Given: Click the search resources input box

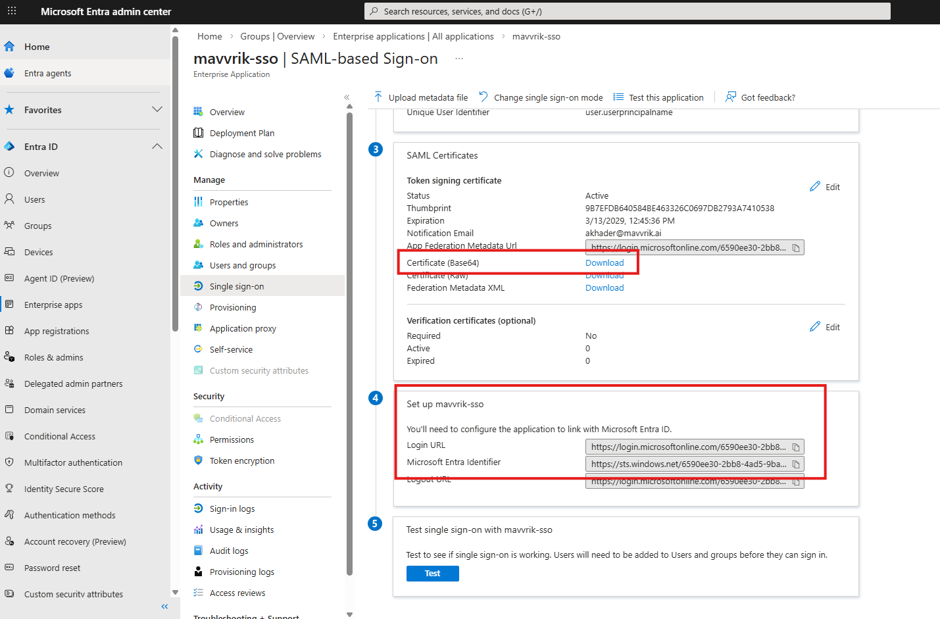Looking at the screenshot, I should [x=627, y=11].
